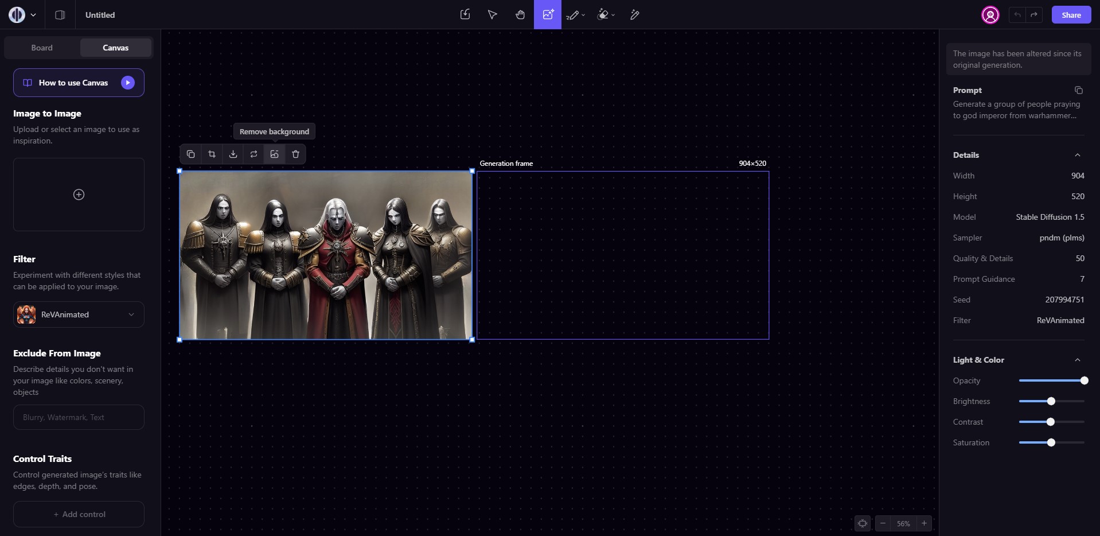Open the How to use Canvas guide

coord(79,83)
